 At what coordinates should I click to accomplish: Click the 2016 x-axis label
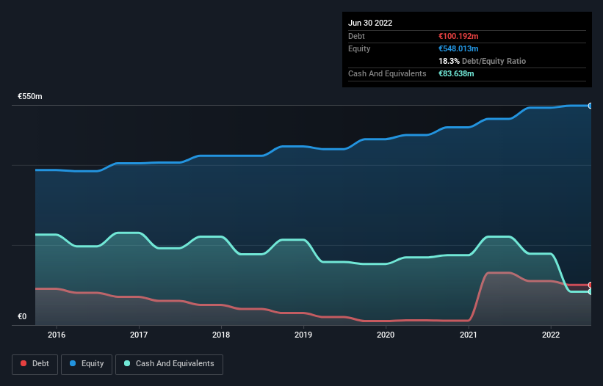pos(57,335)
